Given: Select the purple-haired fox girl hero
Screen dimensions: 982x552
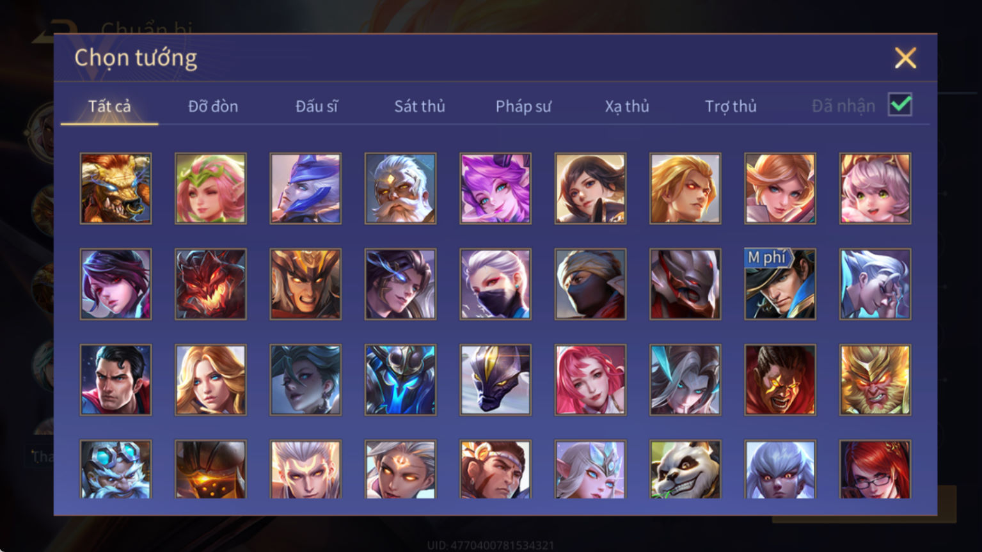Looking at the screenshot, I should click(x=495, y=188).
